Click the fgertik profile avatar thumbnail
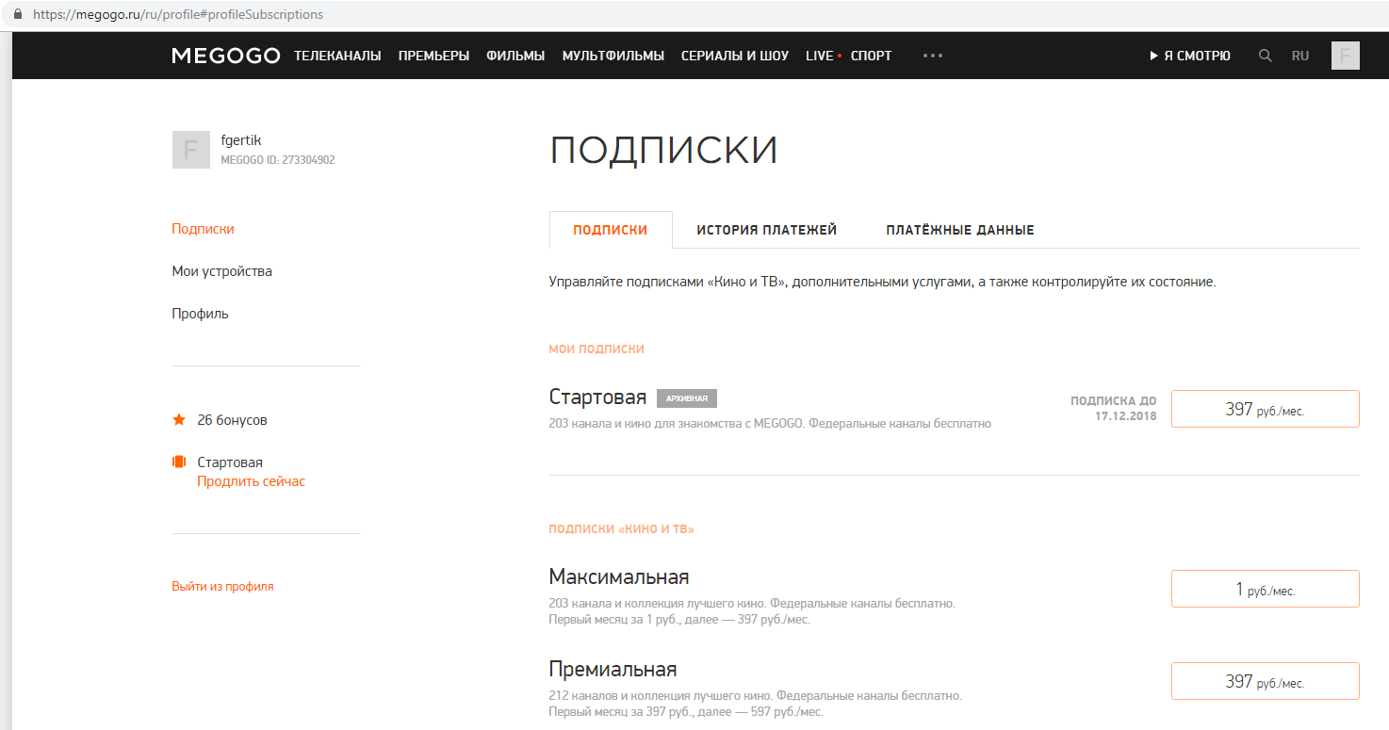 coord(190,150)
